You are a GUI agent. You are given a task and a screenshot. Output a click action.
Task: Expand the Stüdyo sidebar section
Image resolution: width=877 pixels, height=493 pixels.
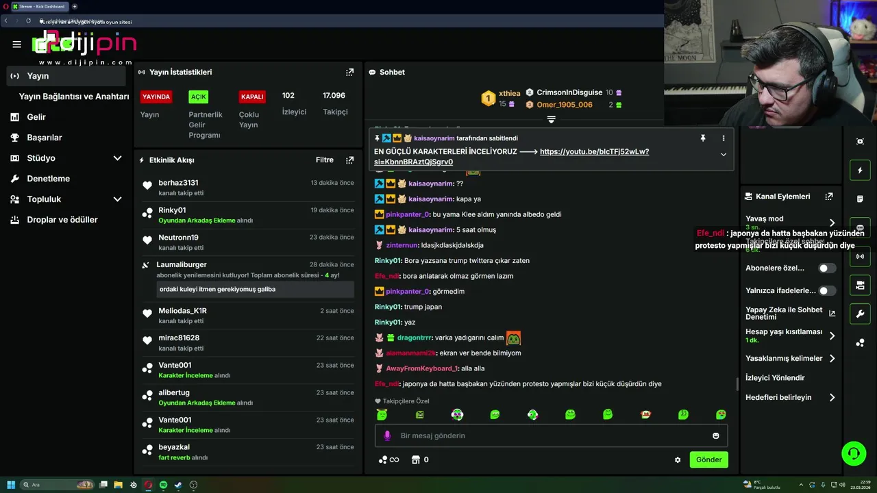[x=117, y=158]
